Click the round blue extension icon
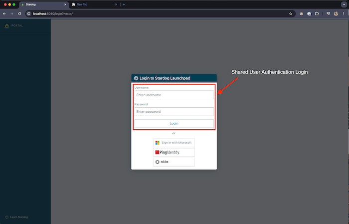This screenshot has width=349, height=224. (x=309, y=14)
